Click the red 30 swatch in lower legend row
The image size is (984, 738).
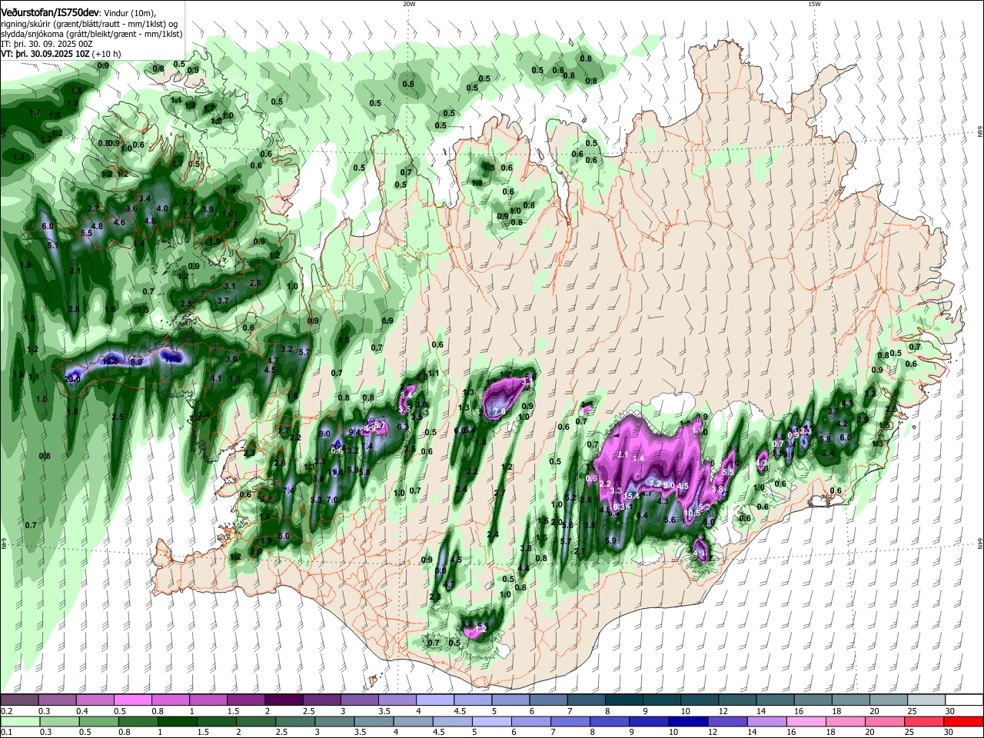(x=963, y=721)
